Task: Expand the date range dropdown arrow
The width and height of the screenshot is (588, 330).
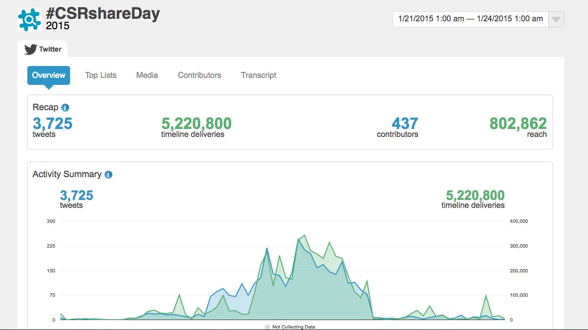Action: (556, 19)
